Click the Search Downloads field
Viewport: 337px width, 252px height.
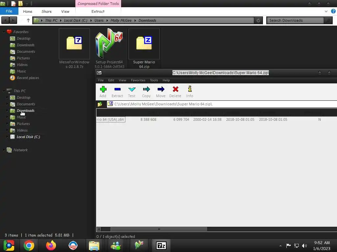tap(295, 20)
